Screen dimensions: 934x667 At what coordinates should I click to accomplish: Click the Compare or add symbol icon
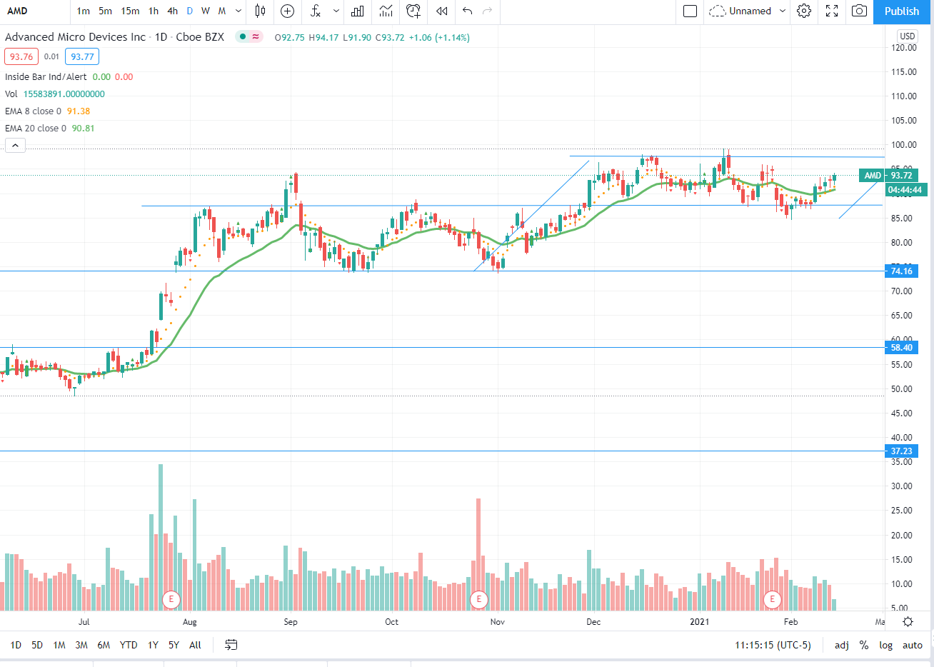click(287, 11)
